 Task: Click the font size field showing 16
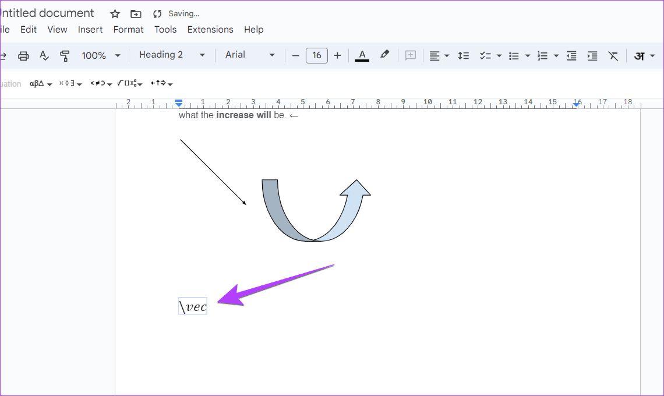316,55
